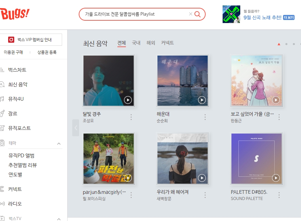Click 이용권 구매 link
Image resolution: width=301 pixels, height=221 pixels.
click(13, 52)
